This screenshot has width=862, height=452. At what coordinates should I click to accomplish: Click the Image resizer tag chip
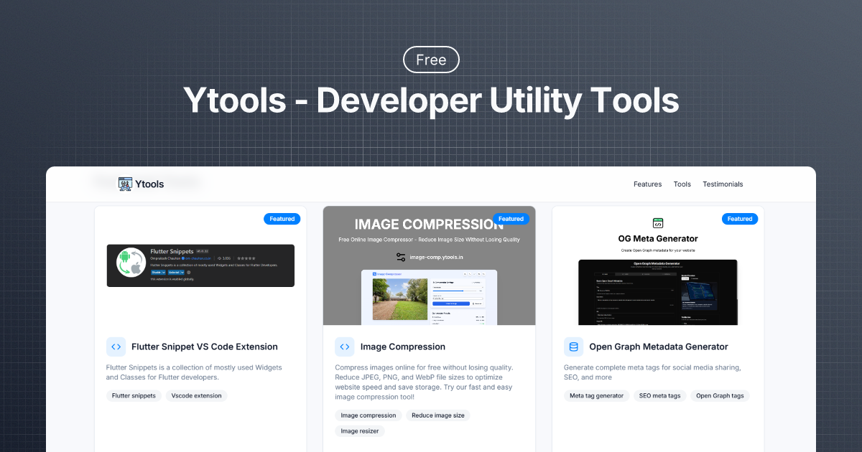coord(359,430)
